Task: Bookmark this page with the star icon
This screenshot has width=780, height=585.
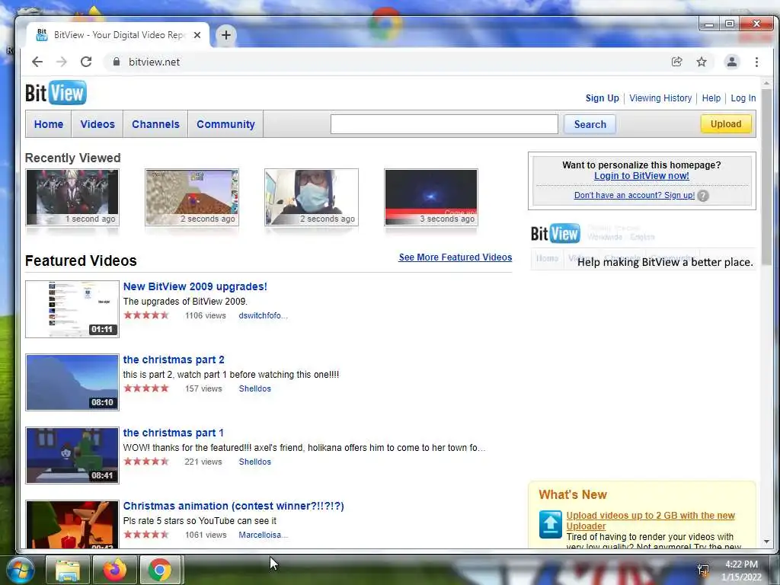Action: 702,62
